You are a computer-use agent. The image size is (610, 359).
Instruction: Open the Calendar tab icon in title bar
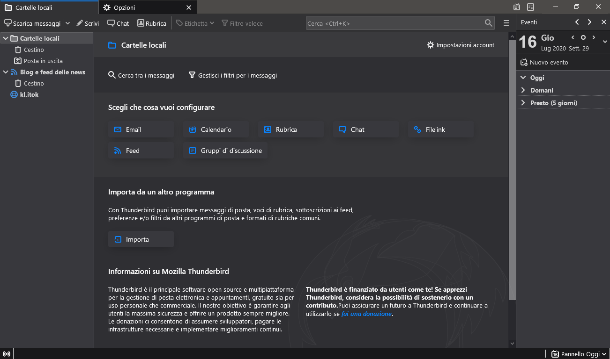(517, 7)
